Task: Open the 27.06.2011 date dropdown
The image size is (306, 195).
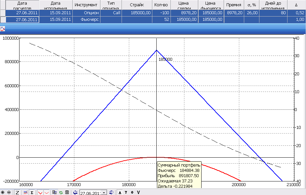Action: (105, 192)
